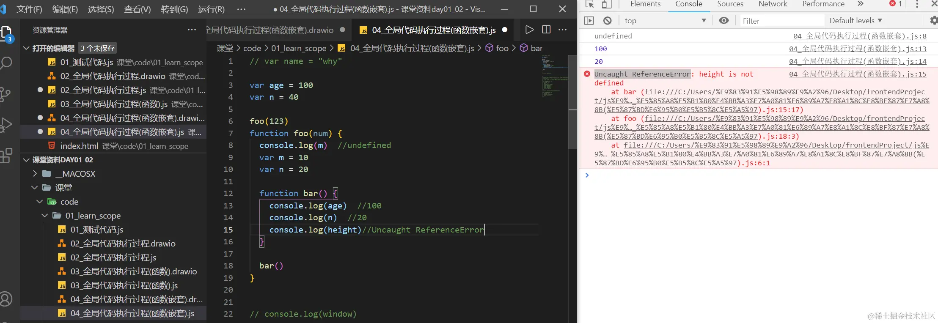Show more DevTools tabs with the chevrons
The image size is (938, 323).
coord(860,4)
